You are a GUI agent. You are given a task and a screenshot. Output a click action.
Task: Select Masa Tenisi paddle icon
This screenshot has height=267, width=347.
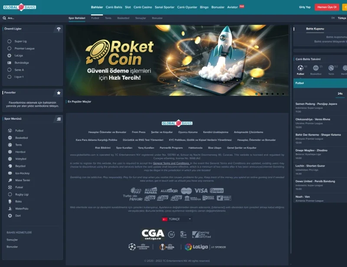tap(10, 180)
